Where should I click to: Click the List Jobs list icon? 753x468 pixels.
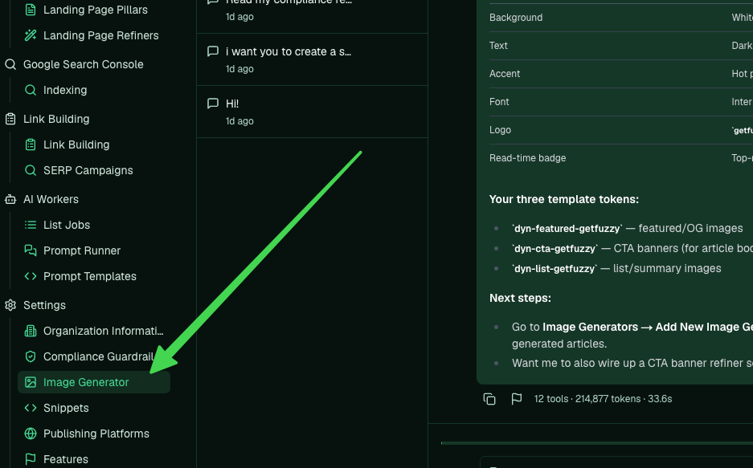[x=31, y=225]
